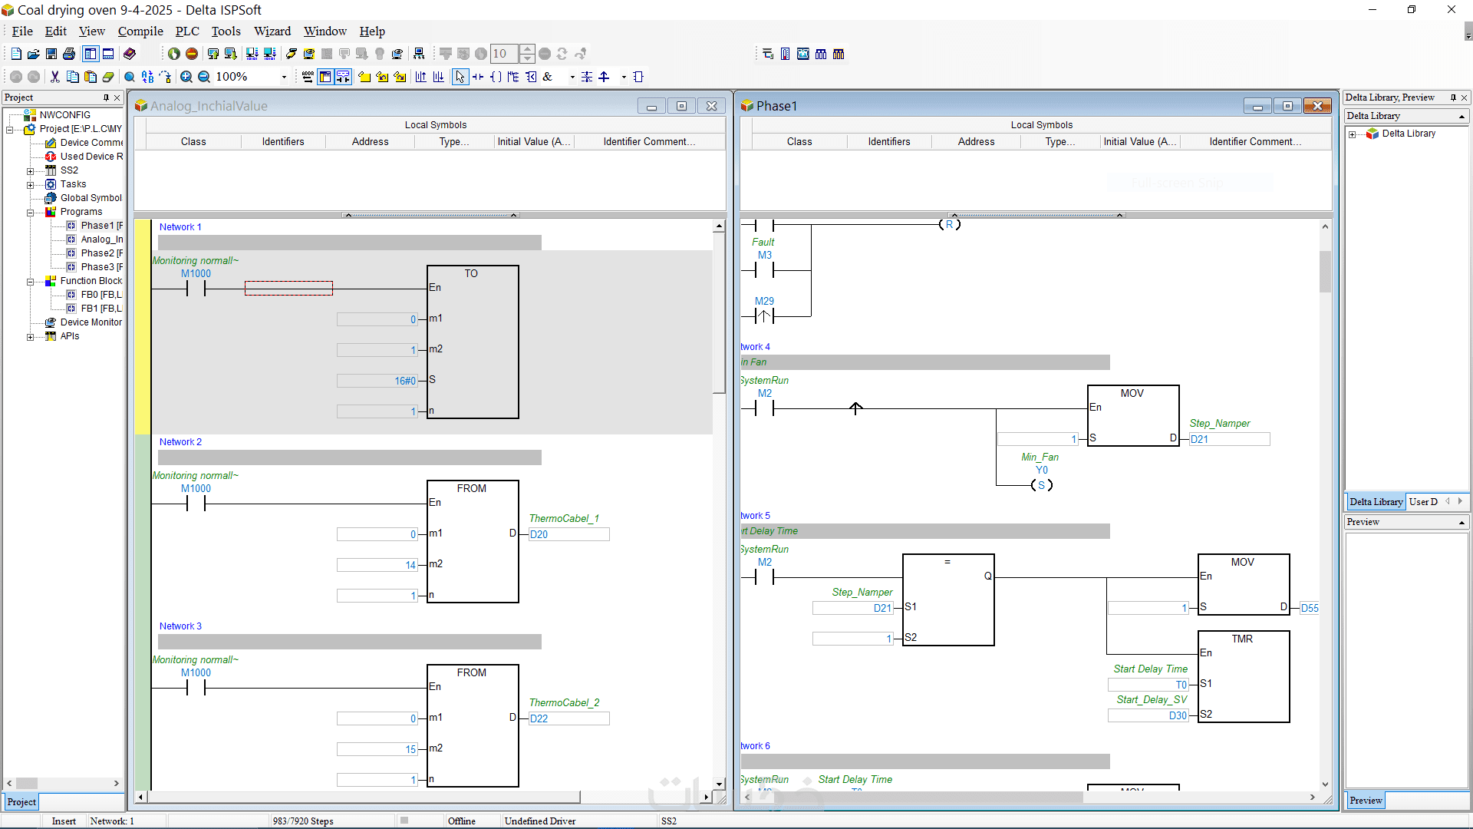Viewport: 1473px width, 829px height.
Task: Click the Stop PLC red icon
Action: 192,54
